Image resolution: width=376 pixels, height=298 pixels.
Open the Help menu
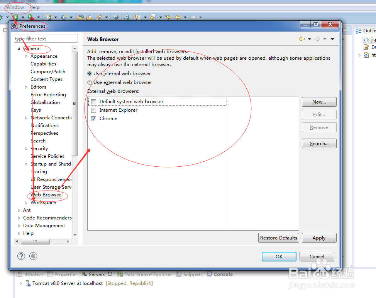(34, 7)
